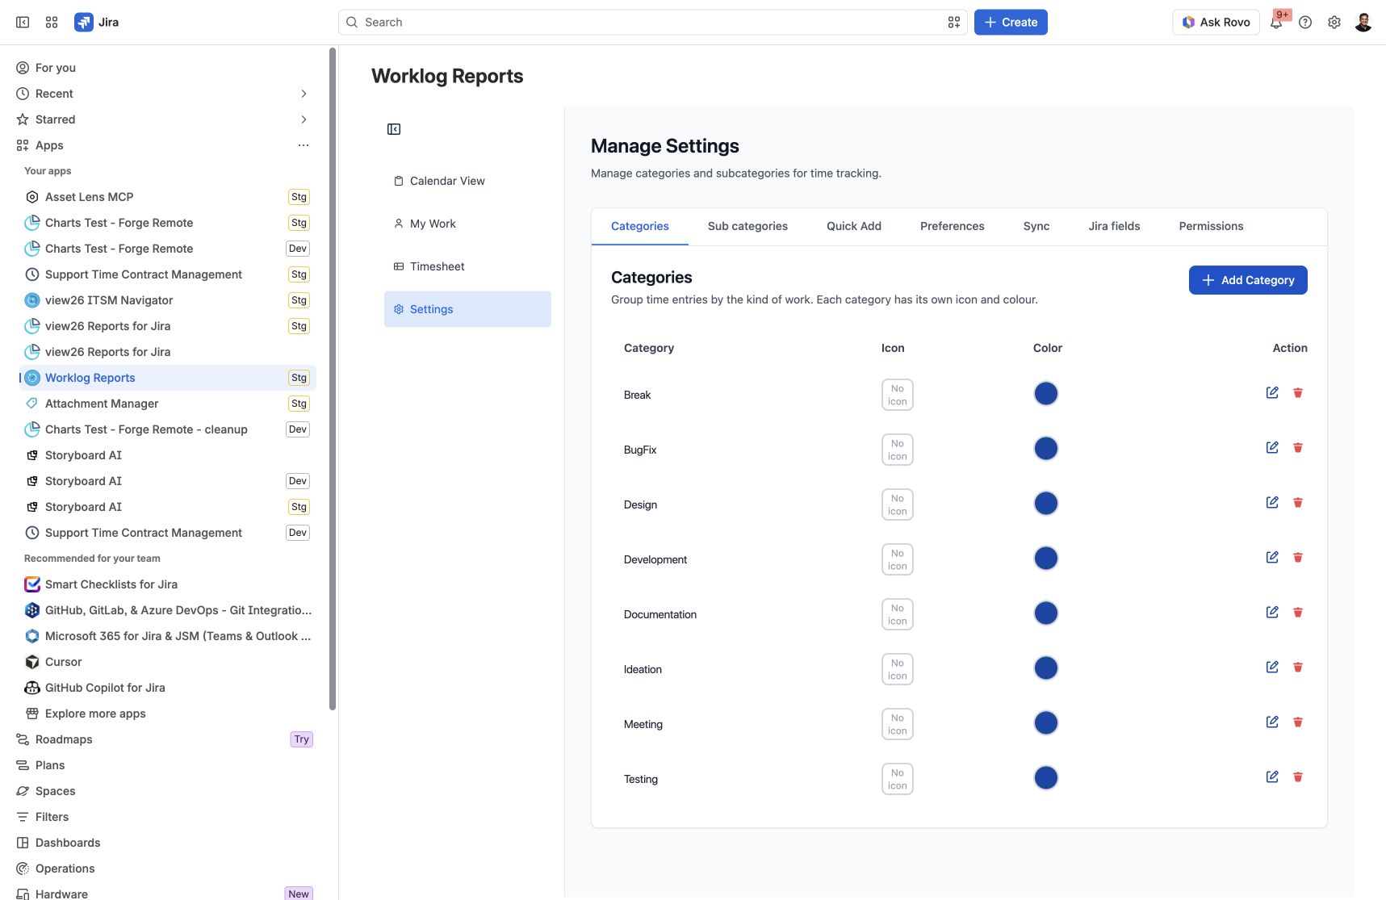Open the help question mark icon
This screenshot has width=1386, height=900.
(x=1305, y=23)
